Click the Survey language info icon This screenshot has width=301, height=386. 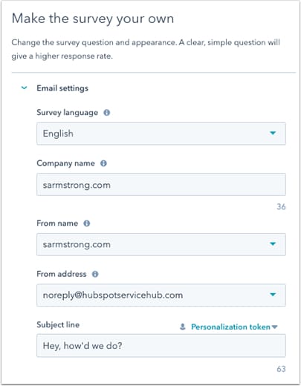107,113
